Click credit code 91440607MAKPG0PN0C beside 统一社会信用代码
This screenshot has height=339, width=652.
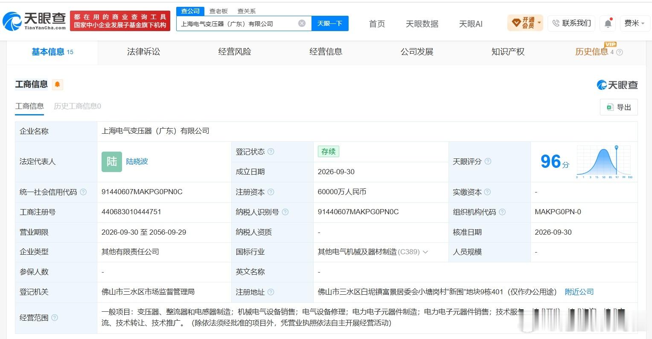142,192
